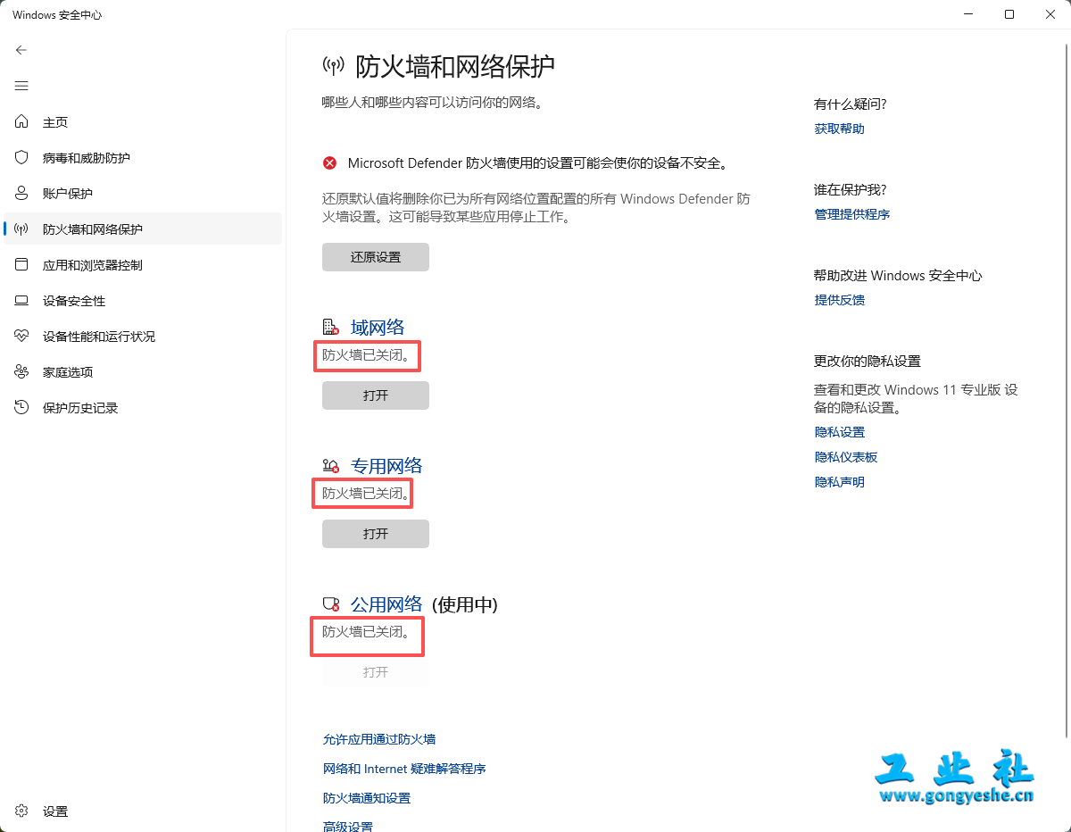
Task: Click the 还原设置 button
Action: pos(376,257)
